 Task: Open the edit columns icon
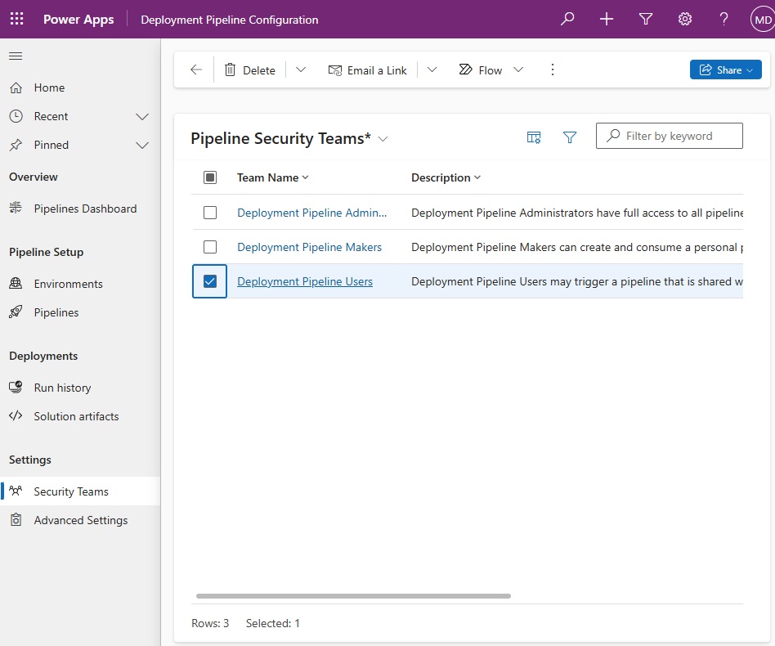point(534,137)
